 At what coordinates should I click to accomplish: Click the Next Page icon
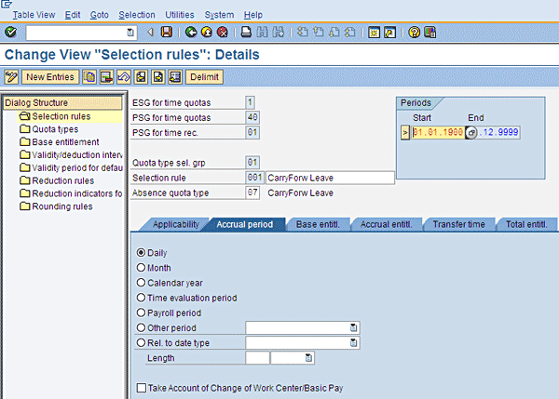(334, 33)
